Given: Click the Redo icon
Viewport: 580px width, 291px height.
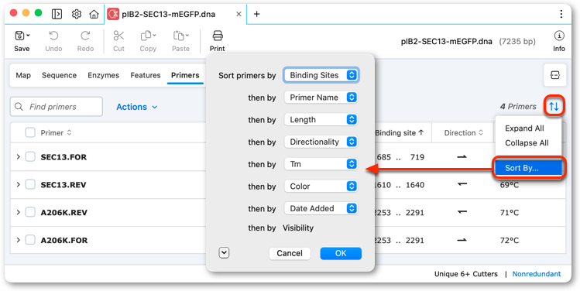Looking at the screenshot, I should coord(85,36).
